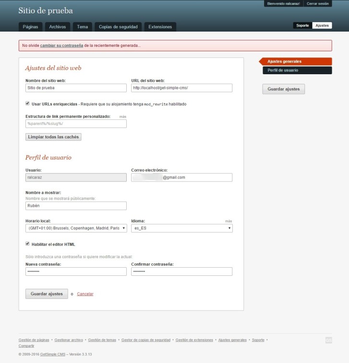Show more info beside the Idioma label

pyautogui.click(x=229, y=221)
